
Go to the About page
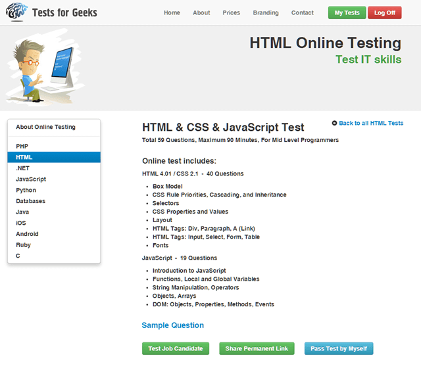tap(201, 12)
